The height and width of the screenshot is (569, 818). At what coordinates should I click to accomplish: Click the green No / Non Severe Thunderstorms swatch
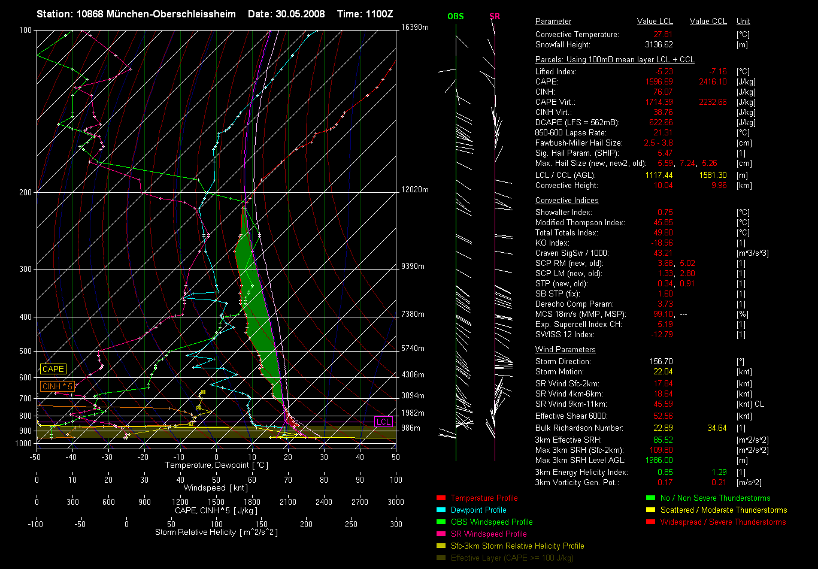click(x=651, y=498)
